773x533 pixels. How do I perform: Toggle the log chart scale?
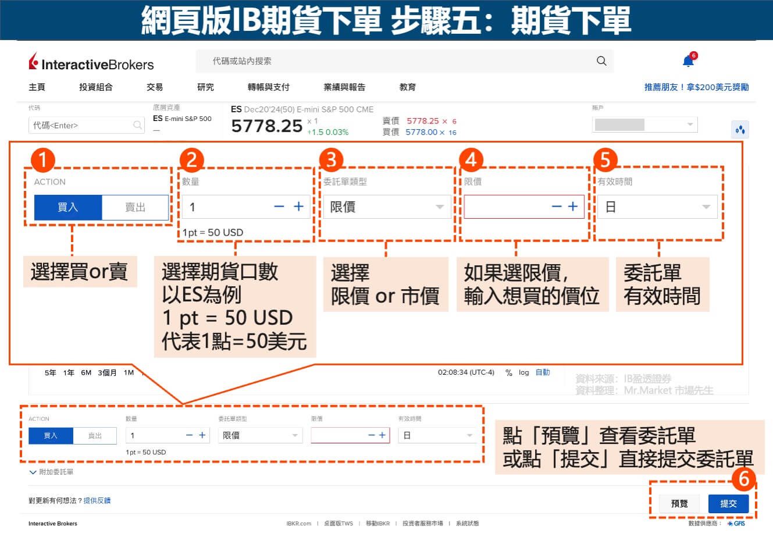tap(524, 372)
